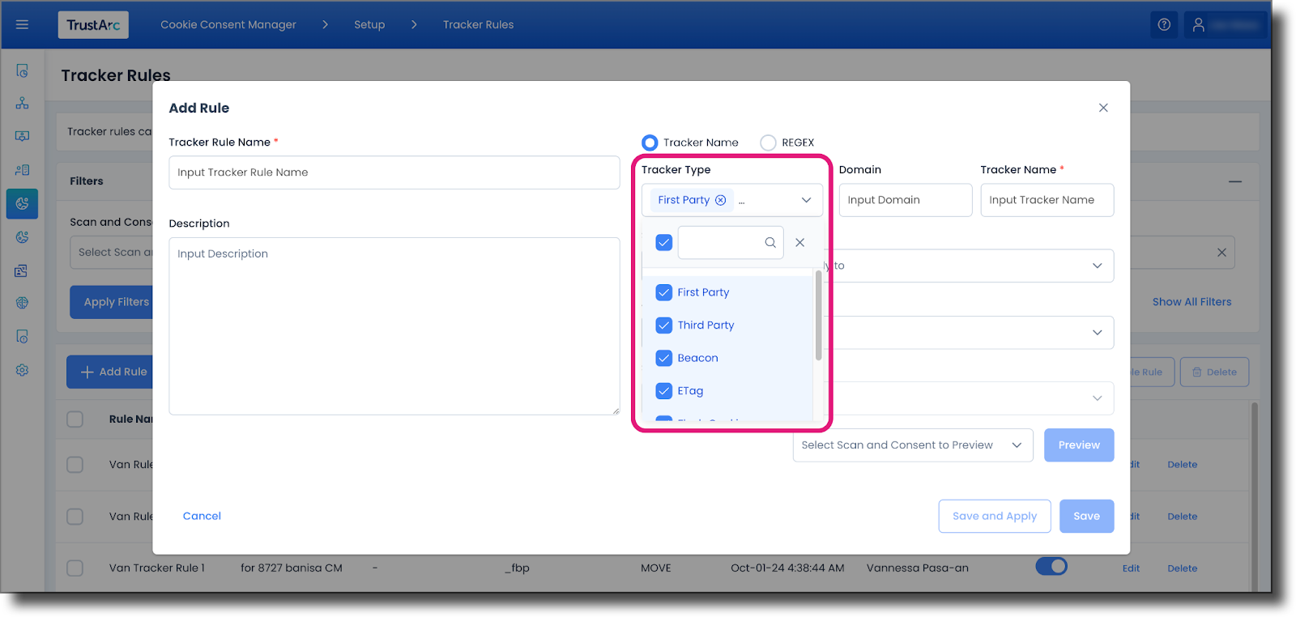This screenshot has height=617, width=1296.
Task: Open the sidebar monitor icon
Action: [22, 136]
